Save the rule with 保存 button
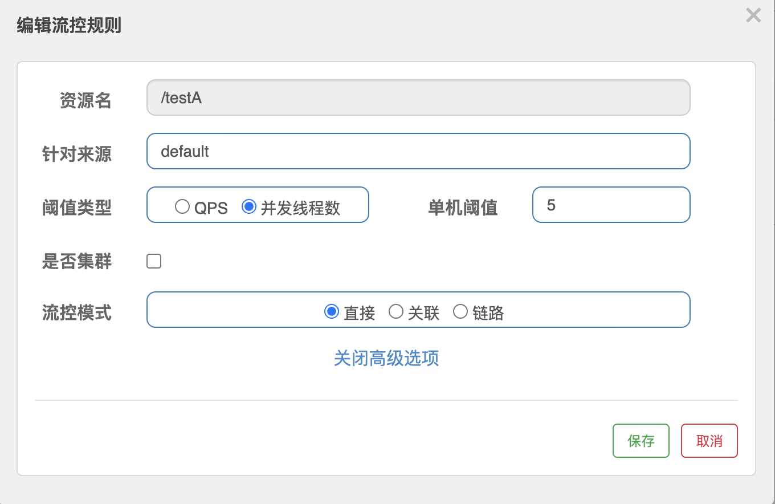Screen dimensions: 775x504 [641, 441]
